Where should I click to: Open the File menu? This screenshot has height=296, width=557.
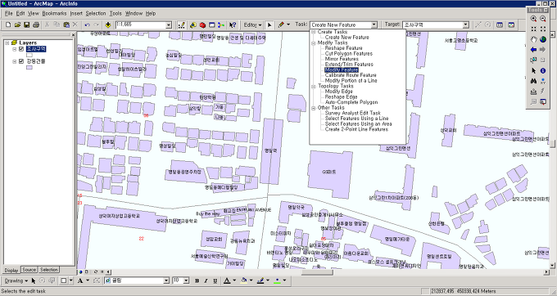[8, 13]
